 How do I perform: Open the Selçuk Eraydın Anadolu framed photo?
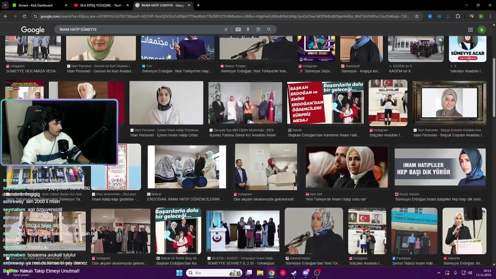click(449, 103)
